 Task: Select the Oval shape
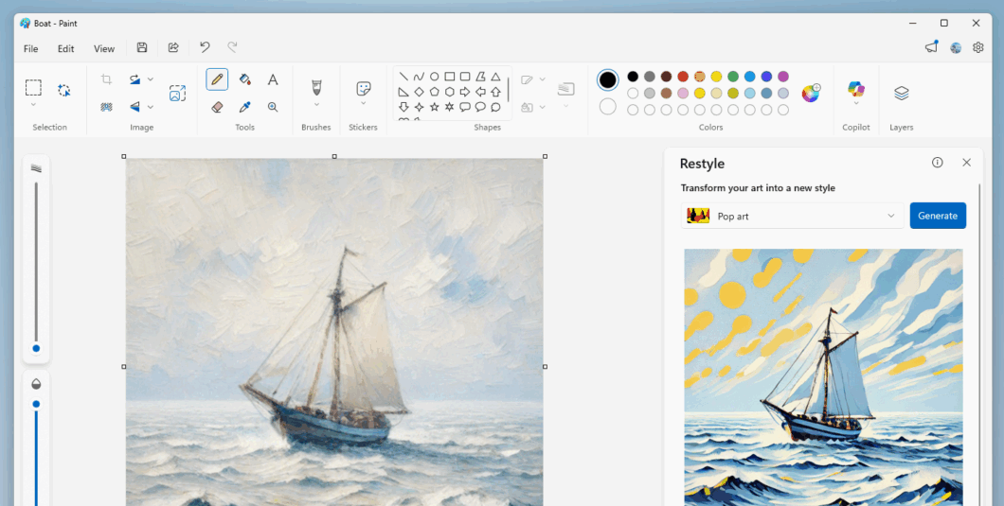(434, 77)
